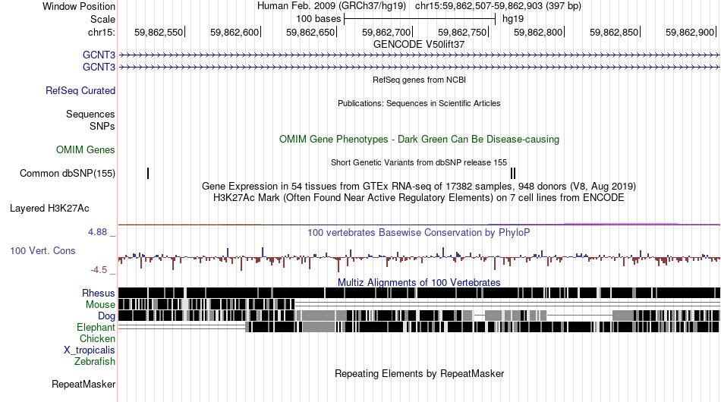Click Short Genetic Variants from dbSNP title

pyautogui.click(x=419, y=162)
